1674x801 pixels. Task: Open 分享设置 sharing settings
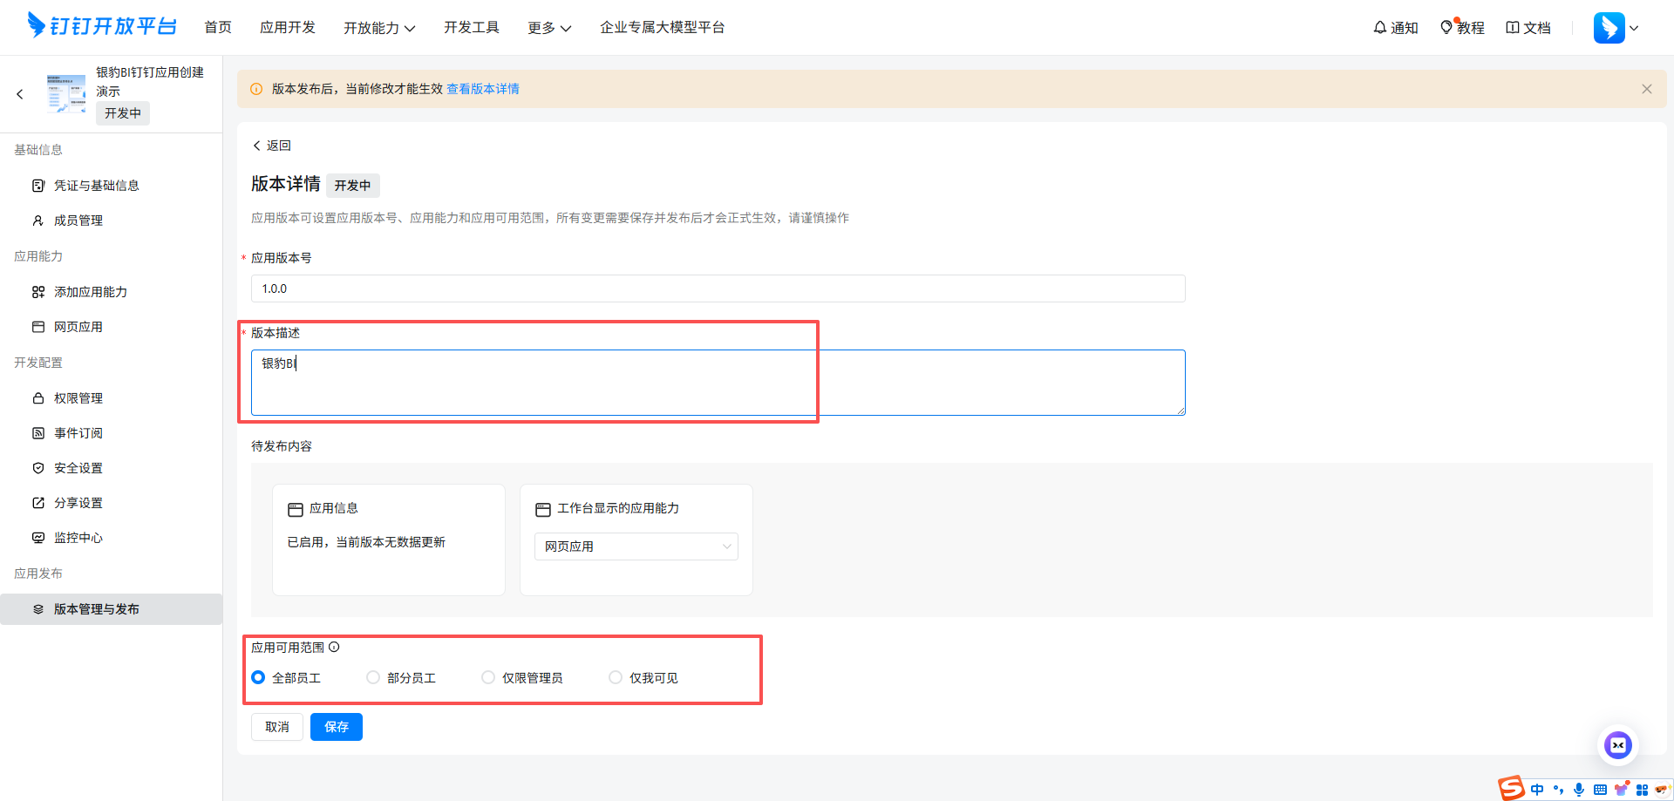[78, 502]
